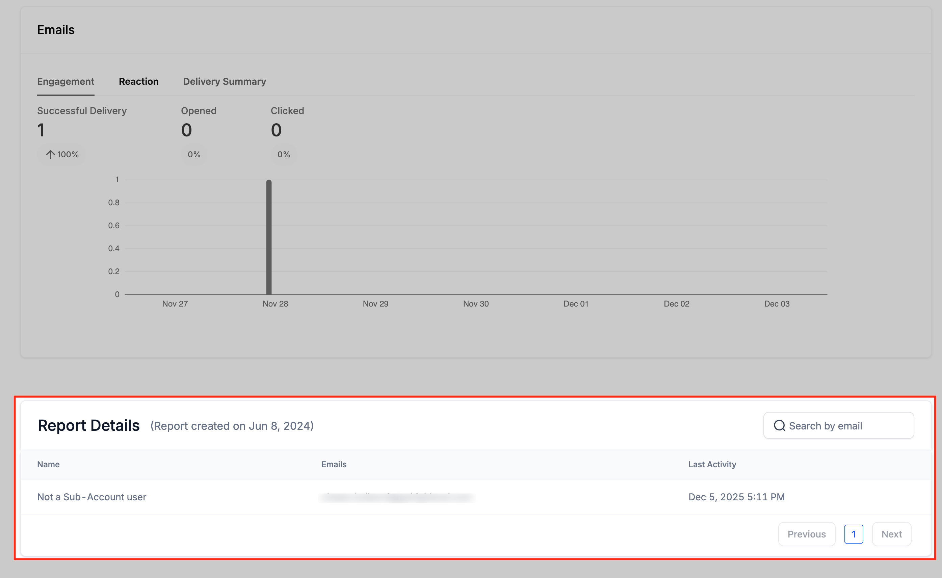This screenshot has width=942, height=578.
Task: Click the Last Activity column header
Action: [x=712, y=465]
